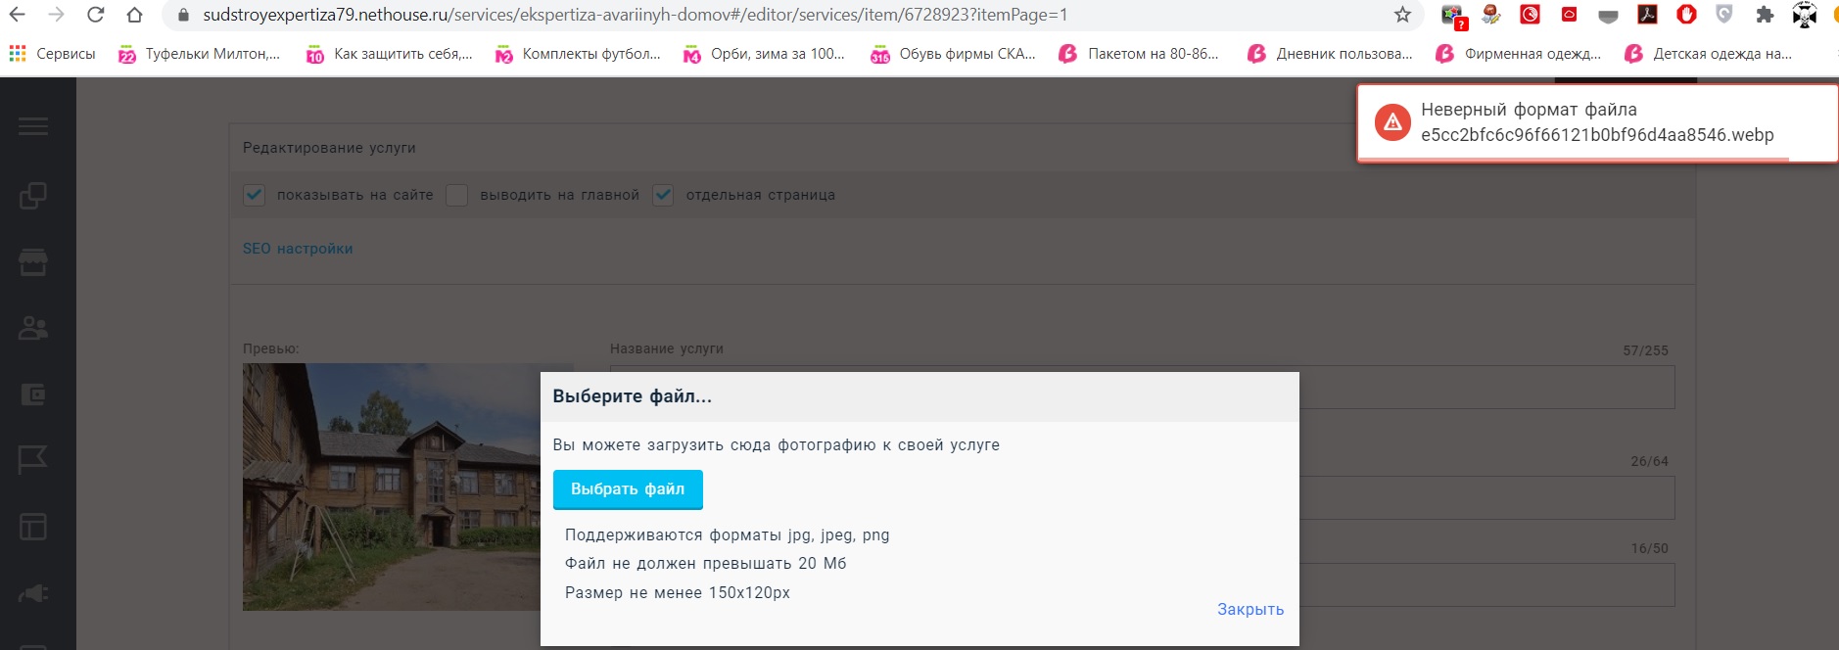Toggle the 'выводить на главной' checkbox

[456, 195]
